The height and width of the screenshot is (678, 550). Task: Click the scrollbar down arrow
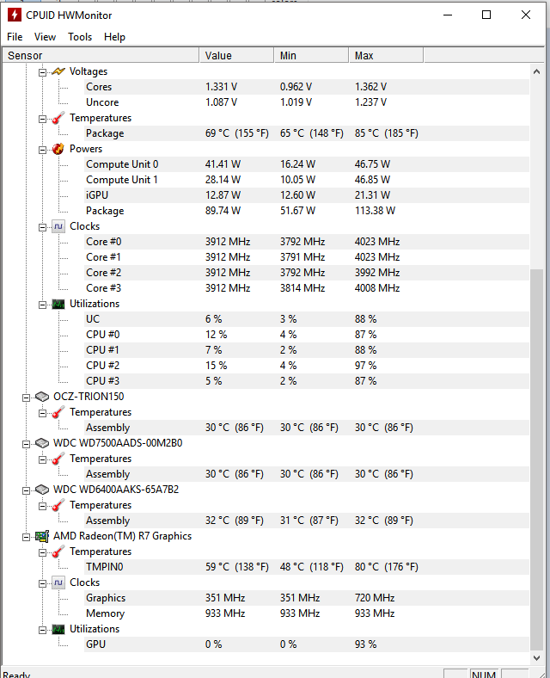point(536,657)
